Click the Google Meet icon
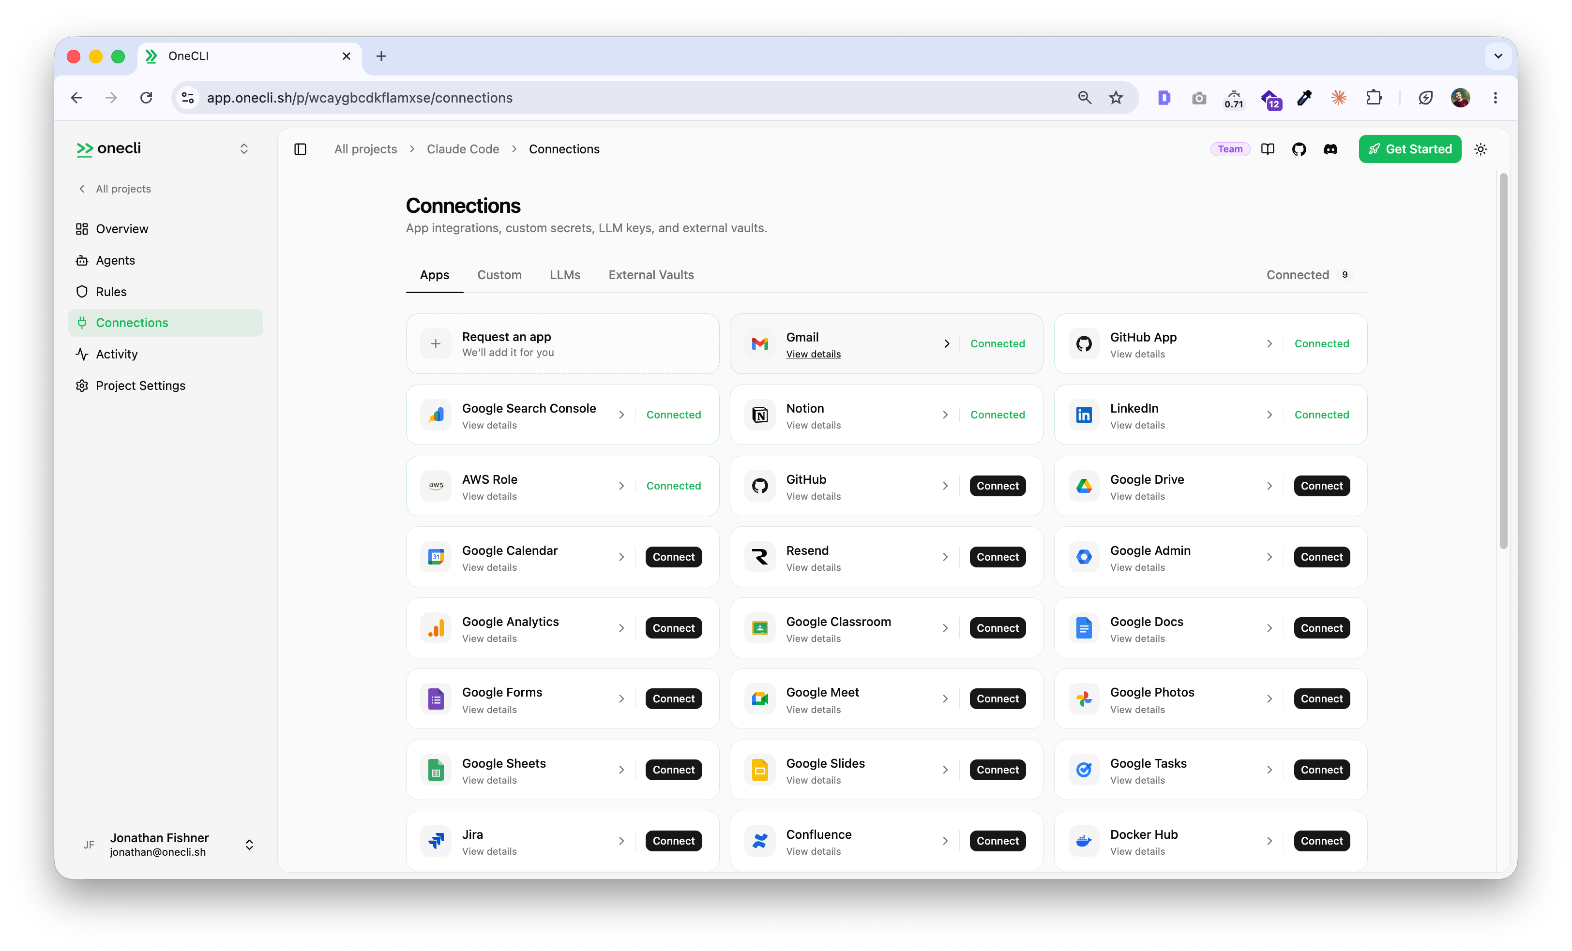1572x951 pixels. pos(760,699)
